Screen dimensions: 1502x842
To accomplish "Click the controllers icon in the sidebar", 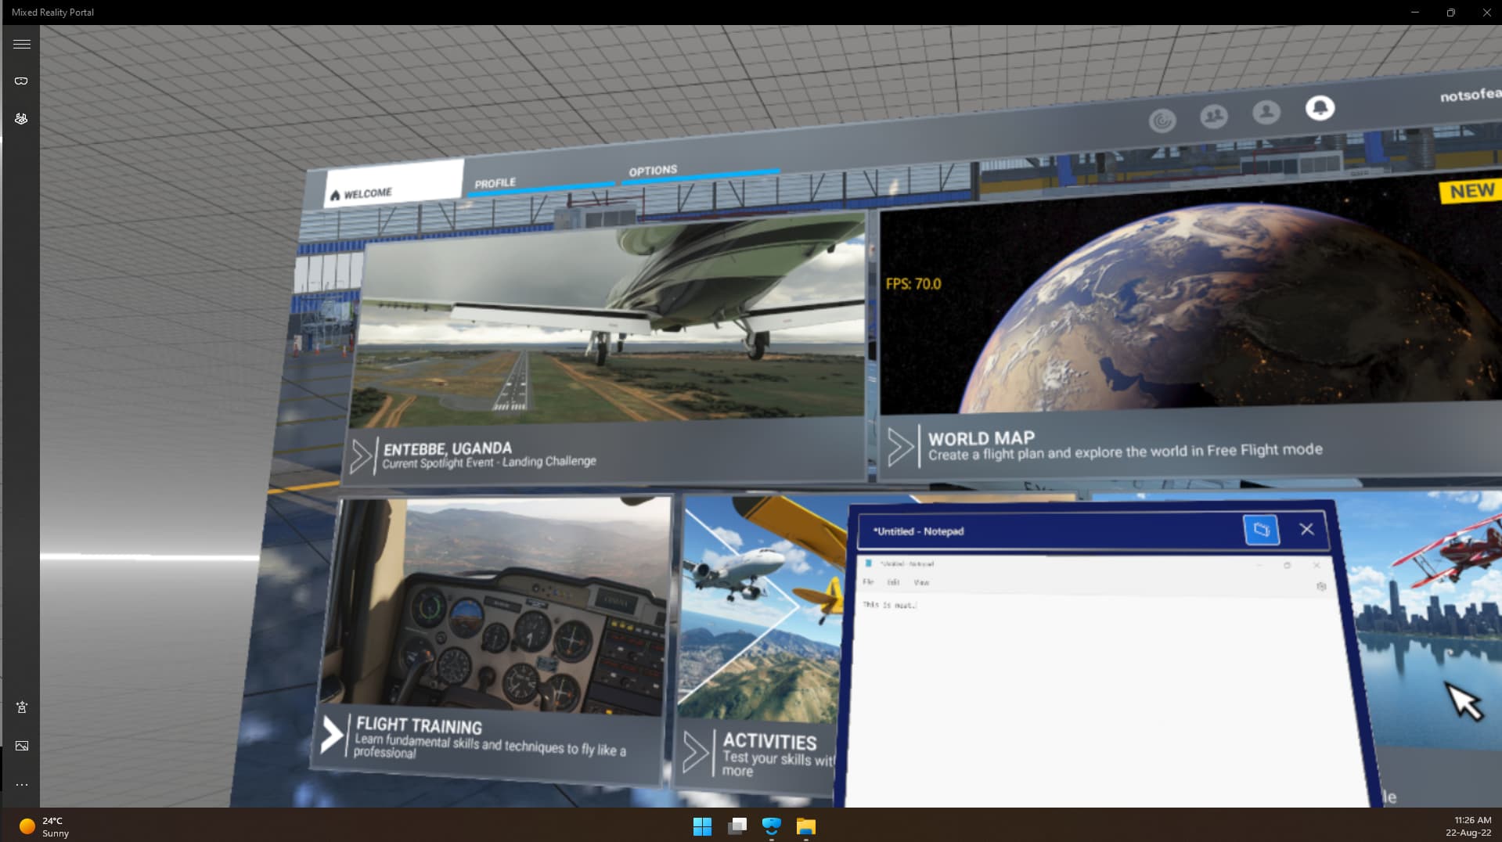I will pyautogui.click(x=21, y=119).
